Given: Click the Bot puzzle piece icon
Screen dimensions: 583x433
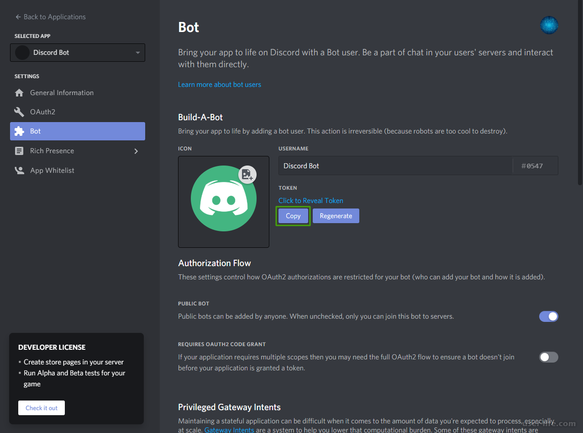Looking at the screenshot, I should click(19, 131).
